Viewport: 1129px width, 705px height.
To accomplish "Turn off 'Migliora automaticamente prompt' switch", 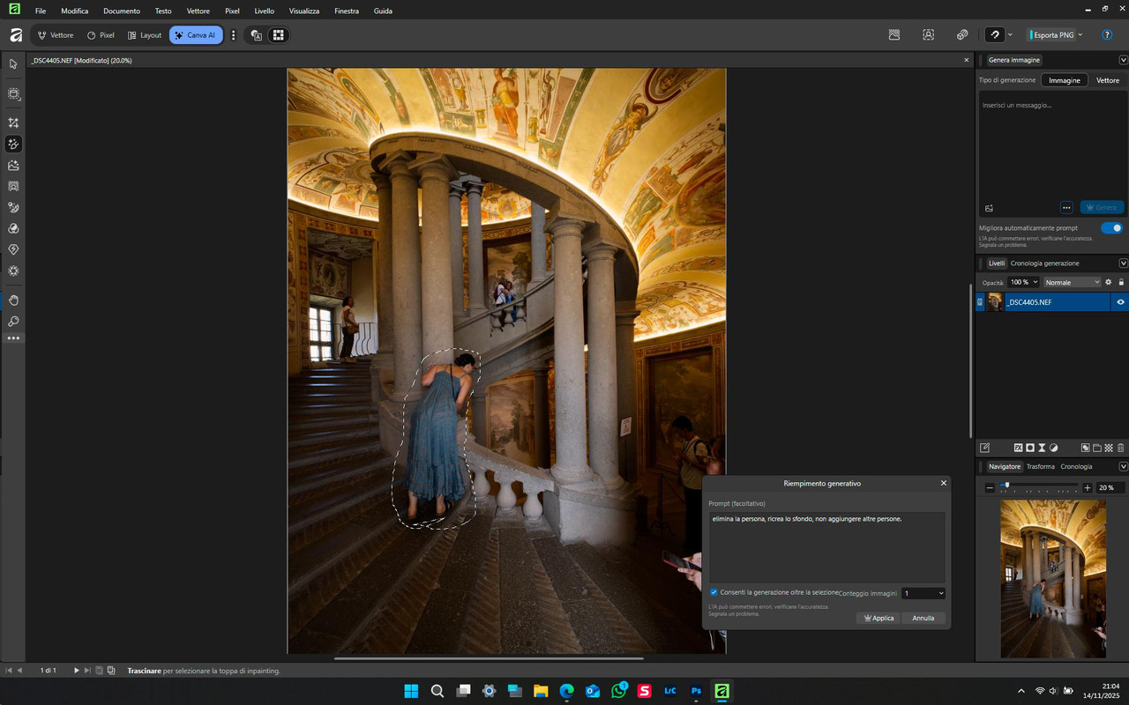I will tap(1111, 228).
